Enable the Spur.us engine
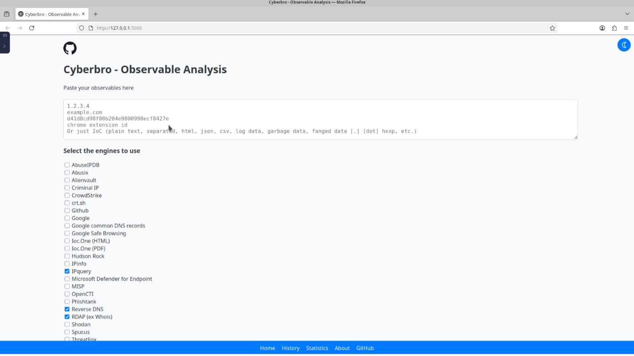 (67, 332)
